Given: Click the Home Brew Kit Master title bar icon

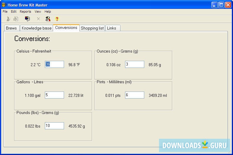Looking at the screenshot, I should click(4, 5).
